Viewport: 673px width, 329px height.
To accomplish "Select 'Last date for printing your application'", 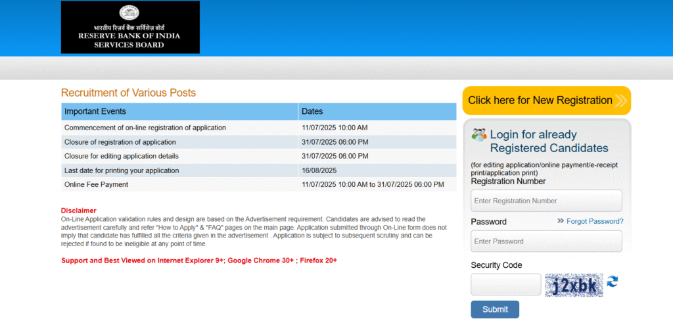I will (x=122, y=170).
